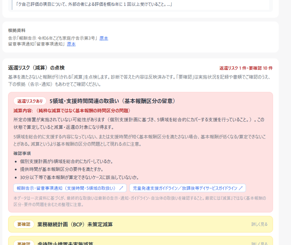
Task: Click the disclaimer starting 本データは一次資料に基づくが
Action: coord(140,201)
